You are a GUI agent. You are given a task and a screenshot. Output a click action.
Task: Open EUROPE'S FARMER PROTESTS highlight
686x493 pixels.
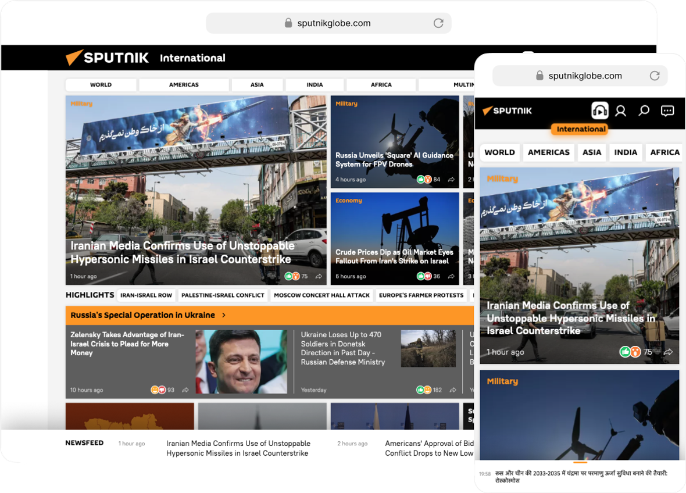pyautogui.click(x=422, y=295)
